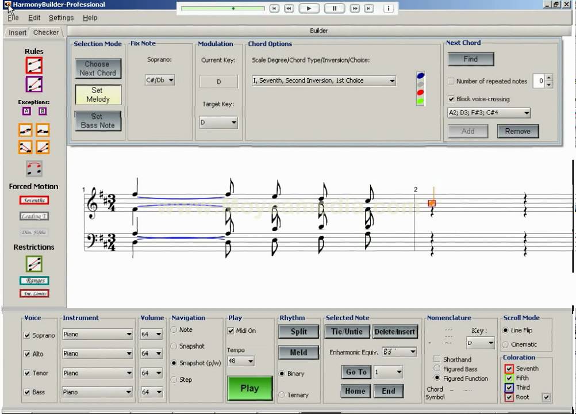Click the red-bordered rule icon under Rules
The image size is (576, 414).
34,66
